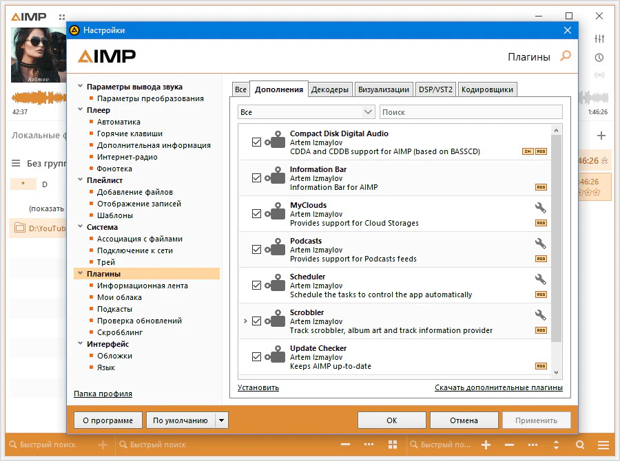The width and height of the screenshot is (620, 461).
Task: Click the Скачать дополнительные плагины link
Action: tap(498, 387)
